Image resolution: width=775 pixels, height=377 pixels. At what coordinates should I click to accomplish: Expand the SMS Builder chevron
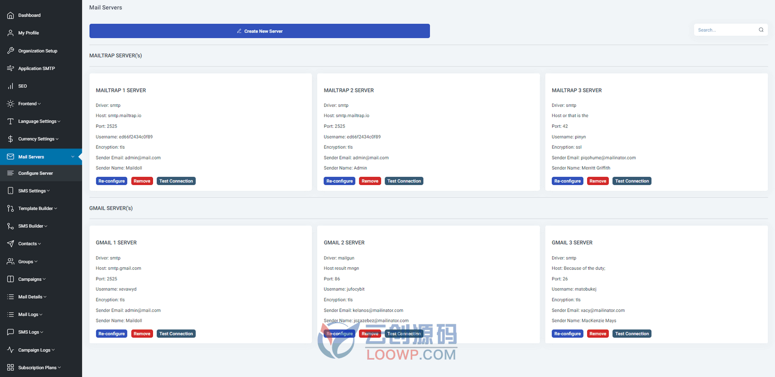46,226
